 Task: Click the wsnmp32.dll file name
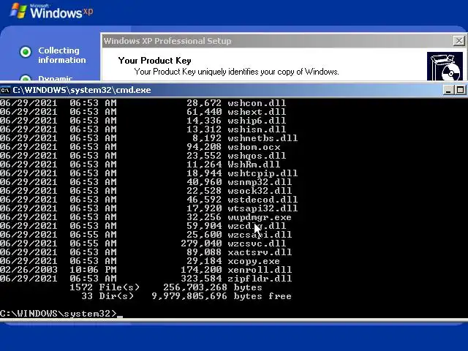click(260, 182)
